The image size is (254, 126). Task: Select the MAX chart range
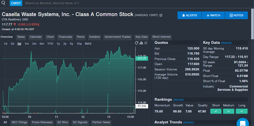tap(88, 44)
